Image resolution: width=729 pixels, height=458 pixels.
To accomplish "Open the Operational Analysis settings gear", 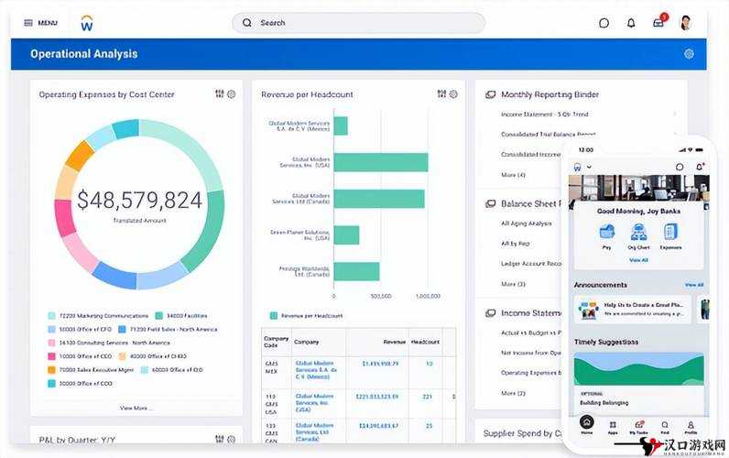I will tap(689, 54).
